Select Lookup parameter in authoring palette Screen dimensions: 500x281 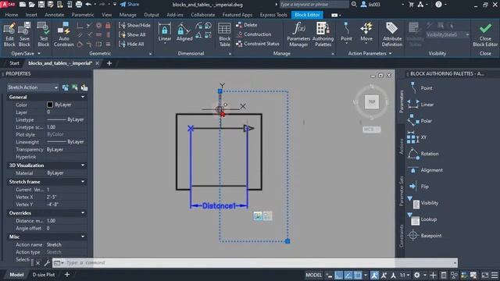(x=422, y=219)
